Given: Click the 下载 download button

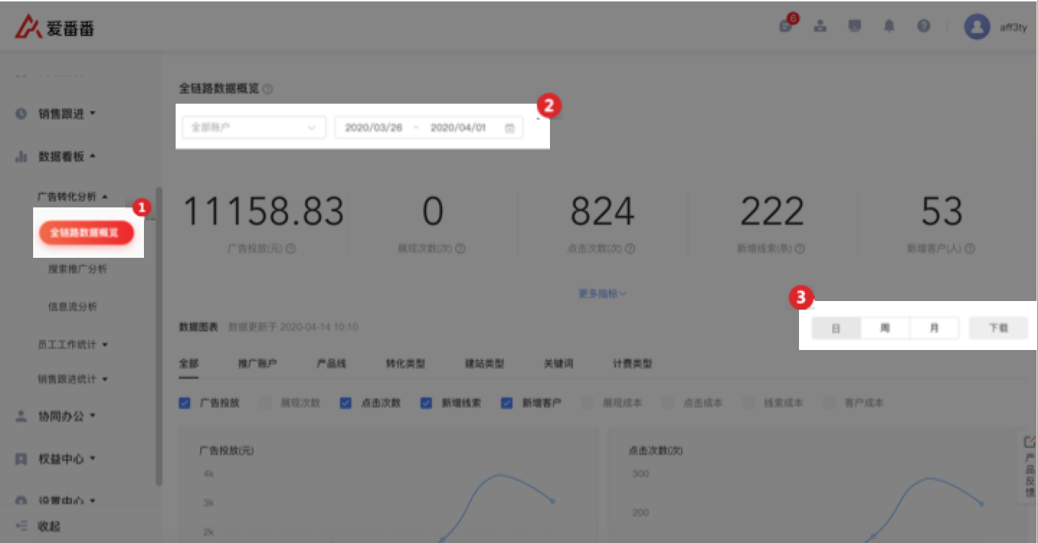Looking at the screenshot, I should (x=998, y=328).
